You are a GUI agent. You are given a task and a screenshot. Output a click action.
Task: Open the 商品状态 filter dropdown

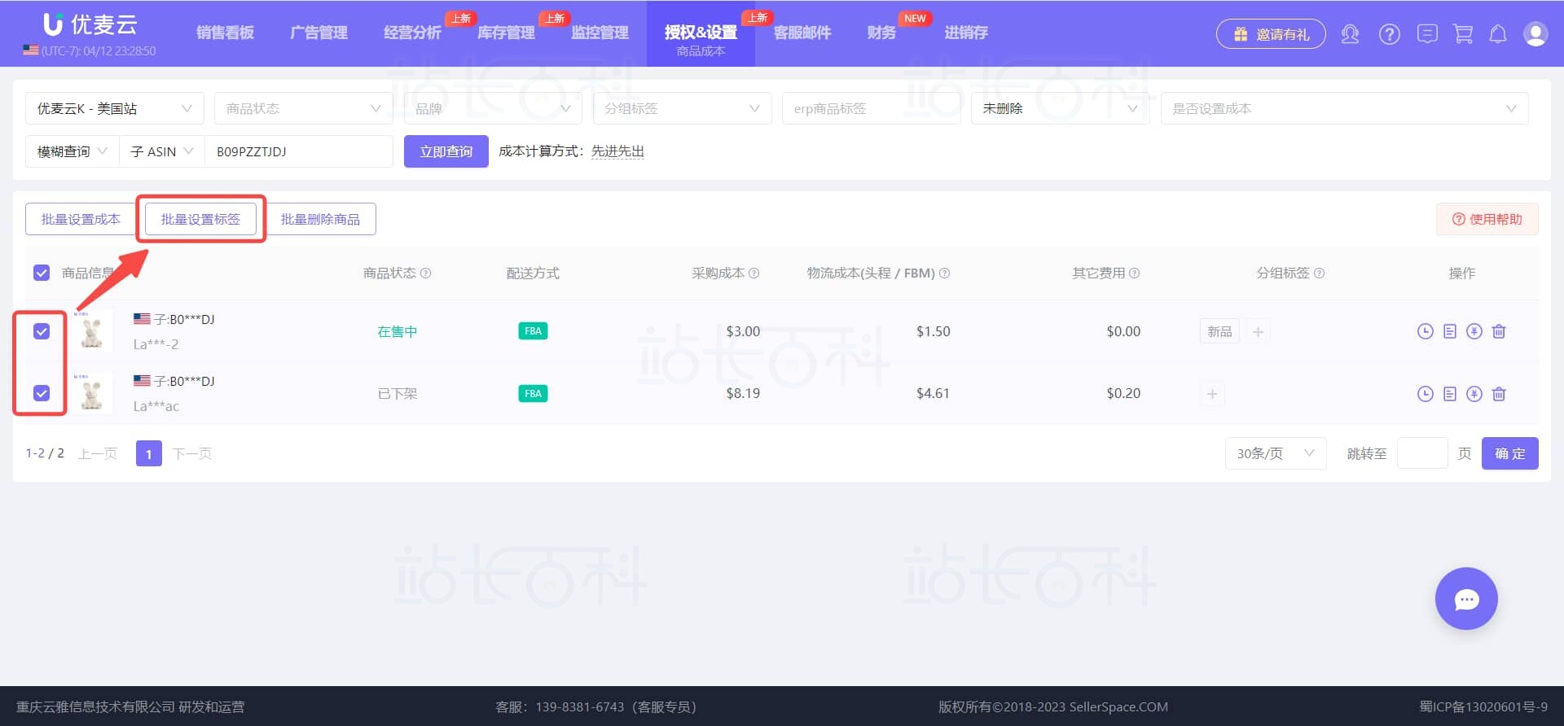pos(303,108)
